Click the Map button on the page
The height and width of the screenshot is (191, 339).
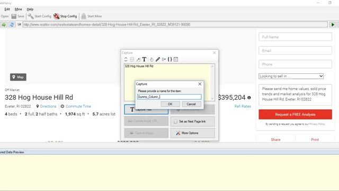[x=18, y=77]
